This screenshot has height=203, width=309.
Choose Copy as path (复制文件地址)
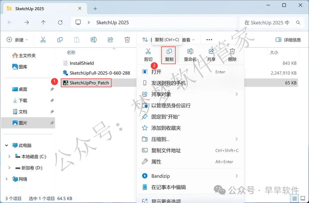click(190, 151)
